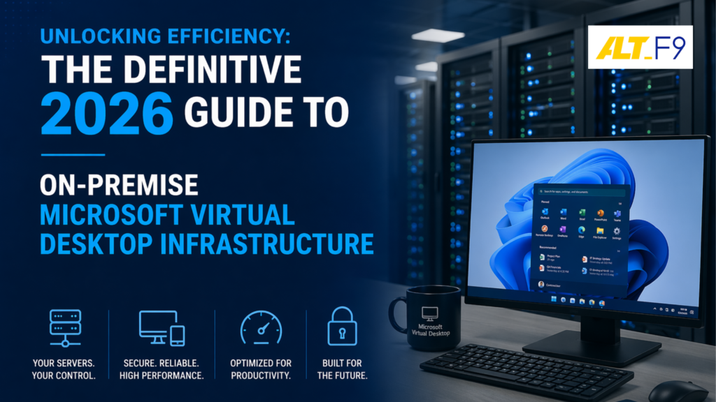This screenshot has height=402, width=716.
Task: Open File Explorer from pinned apps
Action: (x=599, y=232)
